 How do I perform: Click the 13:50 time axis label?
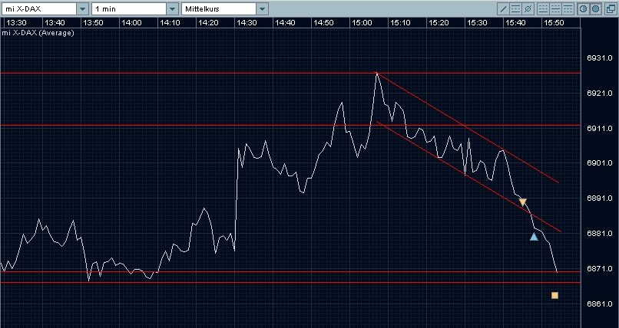93,23
